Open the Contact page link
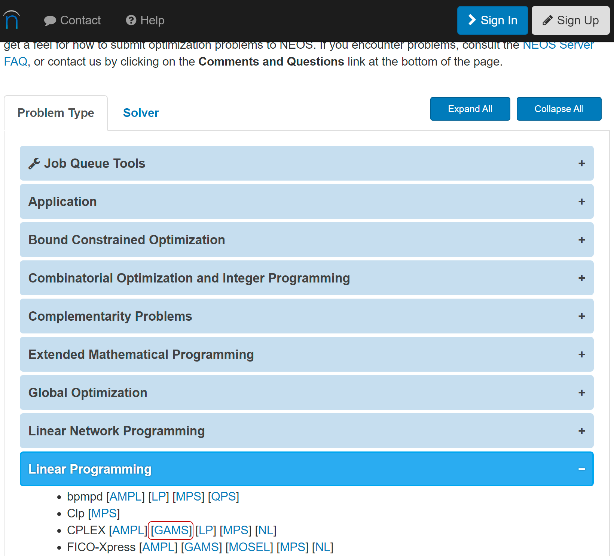614x556 pixels. pos(72,20)
